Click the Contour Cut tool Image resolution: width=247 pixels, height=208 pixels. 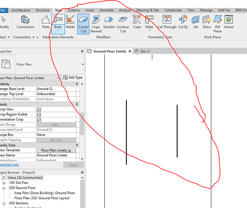click(x=123, y=24)
